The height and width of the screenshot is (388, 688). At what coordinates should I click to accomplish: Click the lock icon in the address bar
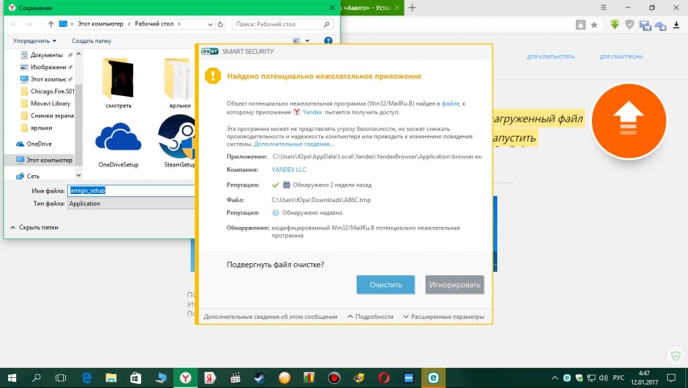pyautogui.click(x=580, y=25)
